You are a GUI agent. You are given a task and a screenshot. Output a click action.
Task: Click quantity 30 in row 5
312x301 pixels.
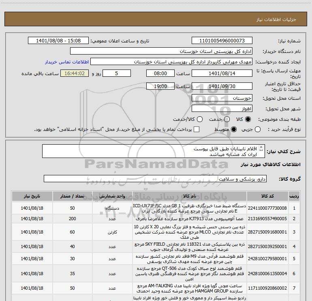tap(72, 259)
